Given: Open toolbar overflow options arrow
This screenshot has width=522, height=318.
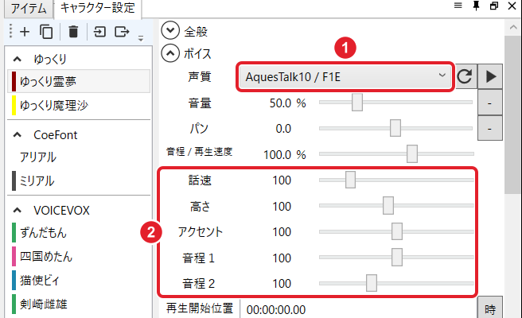Looking at the screenshot, I should point(141,38).
